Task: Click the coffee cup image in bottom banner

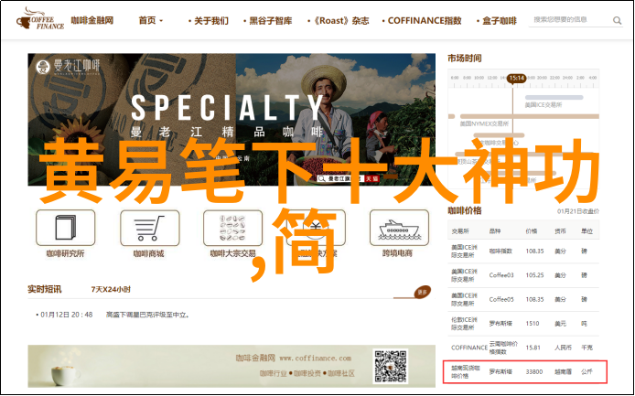Action: [x=65, y=374]
